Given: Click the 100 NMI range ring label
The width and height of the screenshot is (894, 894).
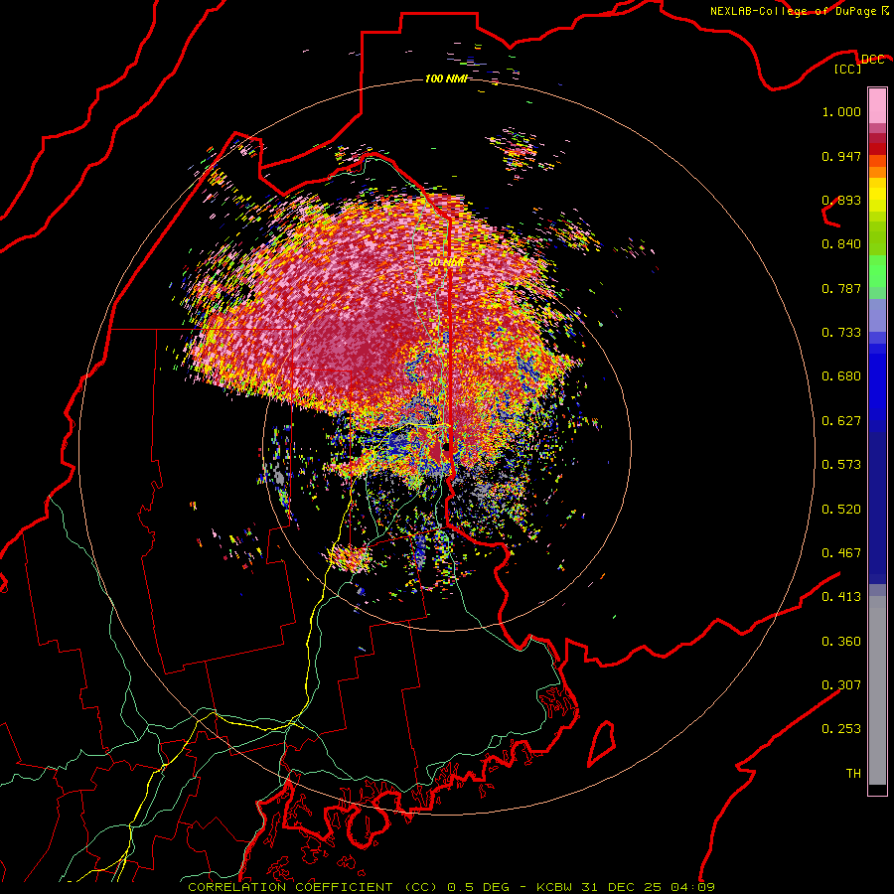Looking at the screenshot, I should click(x=446, y=78).
